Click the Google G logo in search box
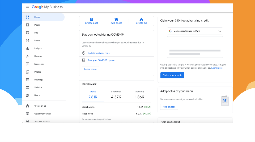The width and height of the screenshot is (255, 142). pyautogui.click(x=170, y=31)
